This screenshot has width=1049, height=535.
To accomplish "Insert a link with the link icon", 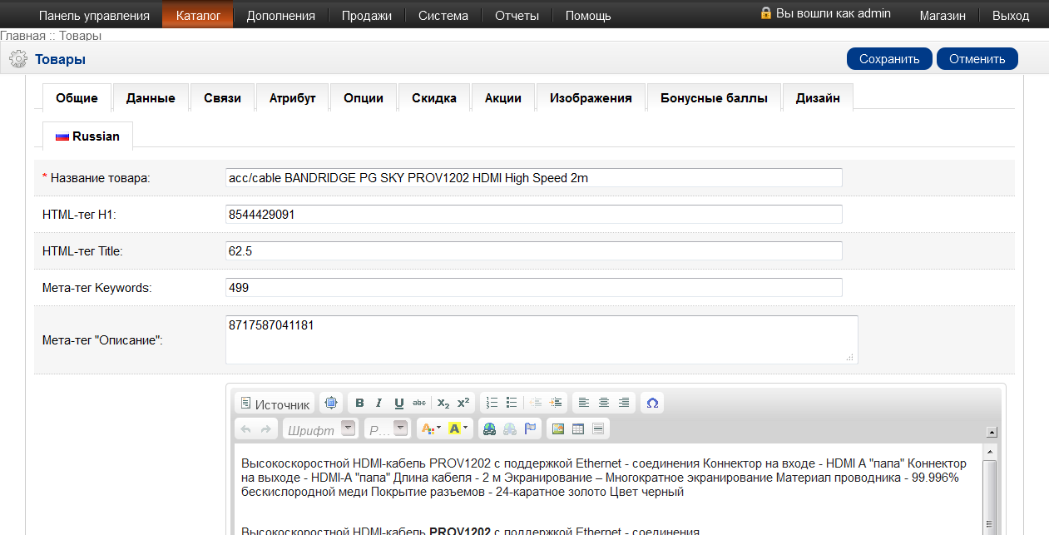I will tap(489, 428).
